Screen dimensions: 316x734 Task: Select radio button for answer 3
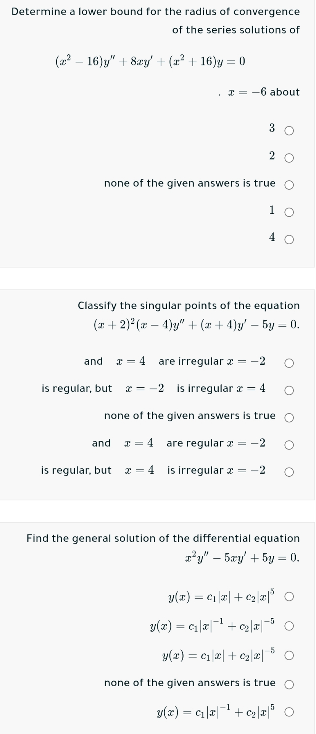pyautogui.click(x=289, y=131)
